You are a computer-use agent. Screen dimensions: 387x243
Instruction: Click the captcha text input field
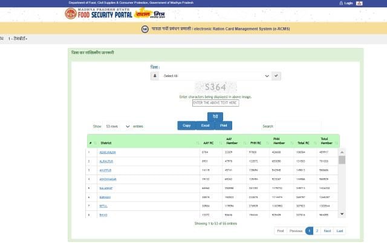(x=215, y=103)
